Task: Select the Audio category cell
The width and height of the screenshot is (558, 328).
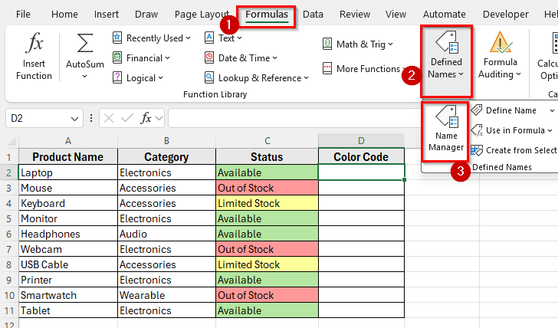Action: 166,234
